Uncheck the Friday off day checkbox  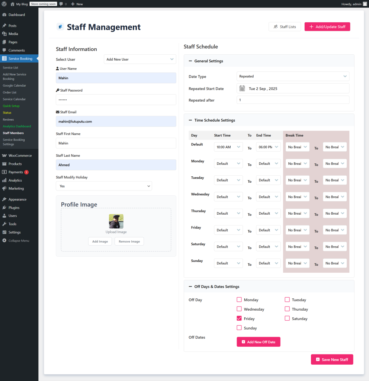pos(239,318)
